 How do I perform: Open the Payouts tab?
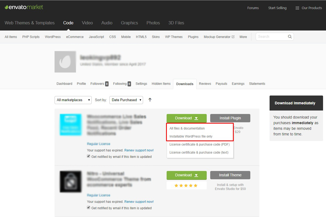[221, 84]
